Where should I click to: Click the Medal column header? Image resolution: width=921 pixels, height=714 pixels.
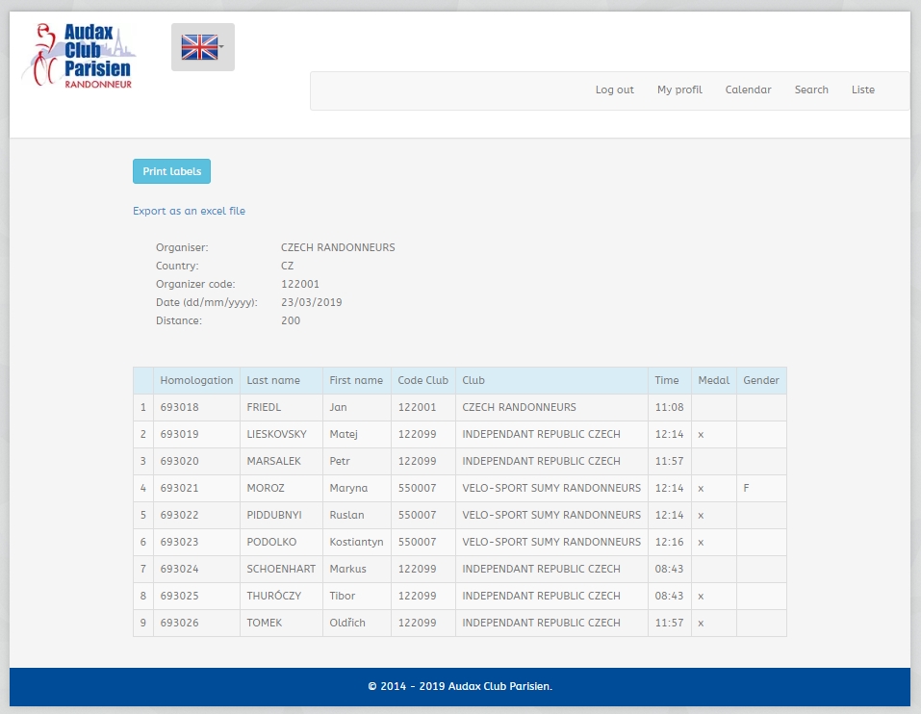click(713, 381)
